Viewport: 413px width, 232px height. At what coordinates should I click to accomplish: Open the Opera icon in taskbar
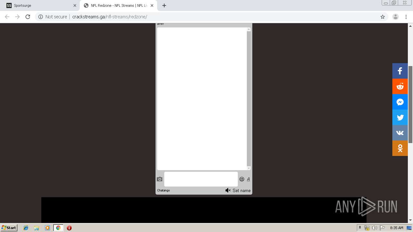click(69, 228)
